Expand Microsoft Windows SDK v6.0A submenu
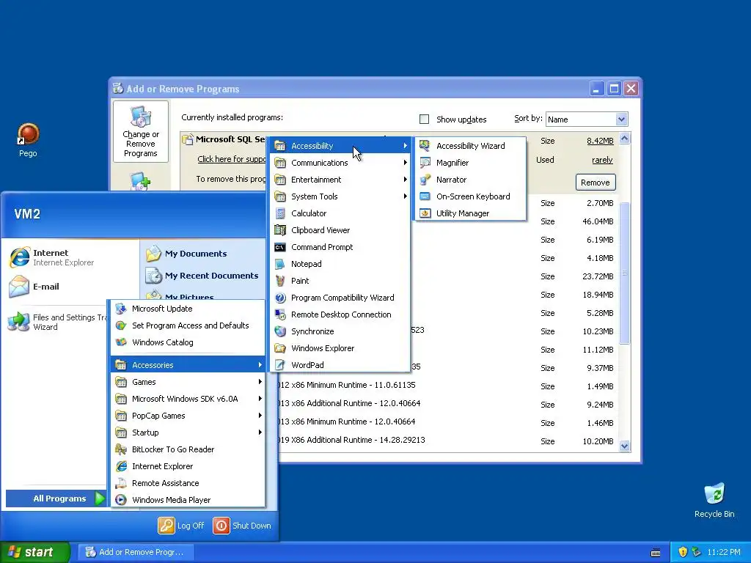Screen dimensions: 751x563 [187, 399]
